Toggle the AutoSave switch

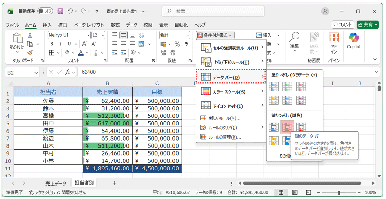[x=45, y=11]
